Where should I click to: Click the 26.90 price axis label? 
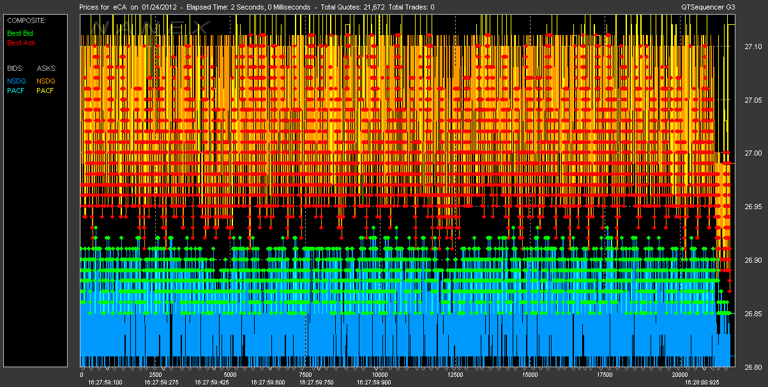pos(753,261)
